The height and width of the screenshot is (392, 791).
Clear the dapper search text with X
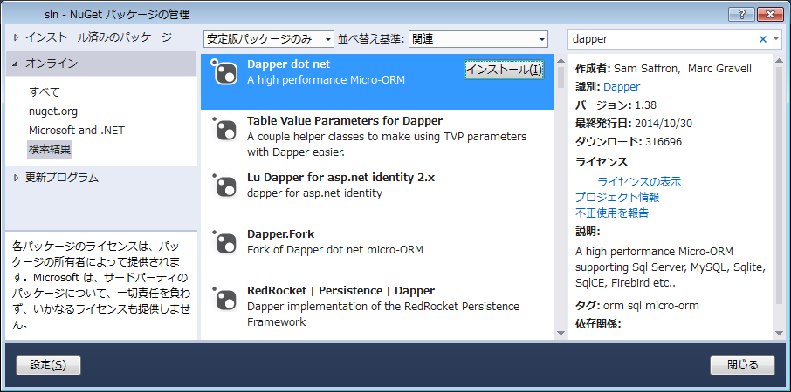click(762, 39)
